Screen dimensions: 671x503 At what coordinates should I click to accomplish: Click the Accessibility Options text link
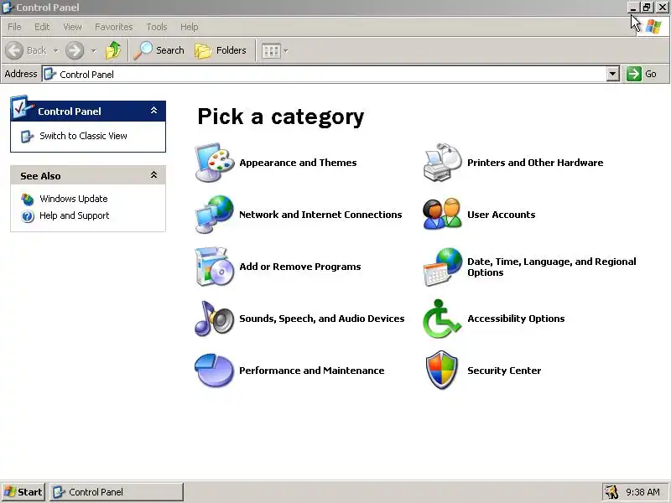click(516, 319)
